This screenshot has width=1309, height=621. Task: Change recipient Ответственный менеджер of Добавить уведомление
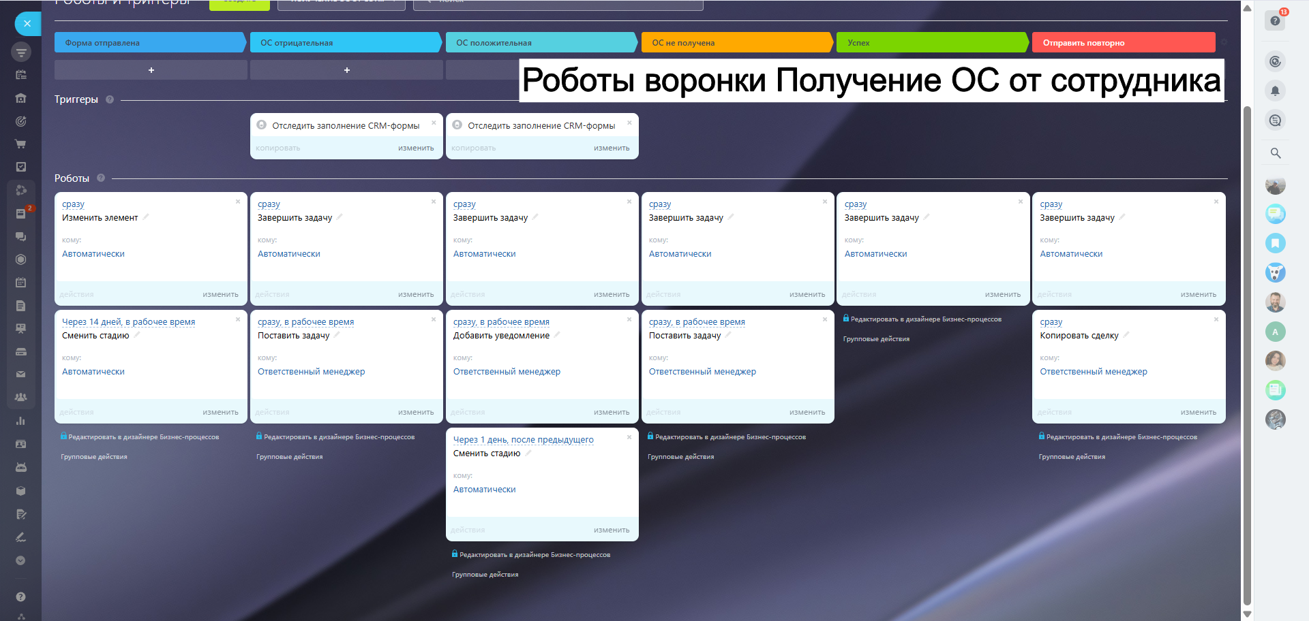pos(507,372)
